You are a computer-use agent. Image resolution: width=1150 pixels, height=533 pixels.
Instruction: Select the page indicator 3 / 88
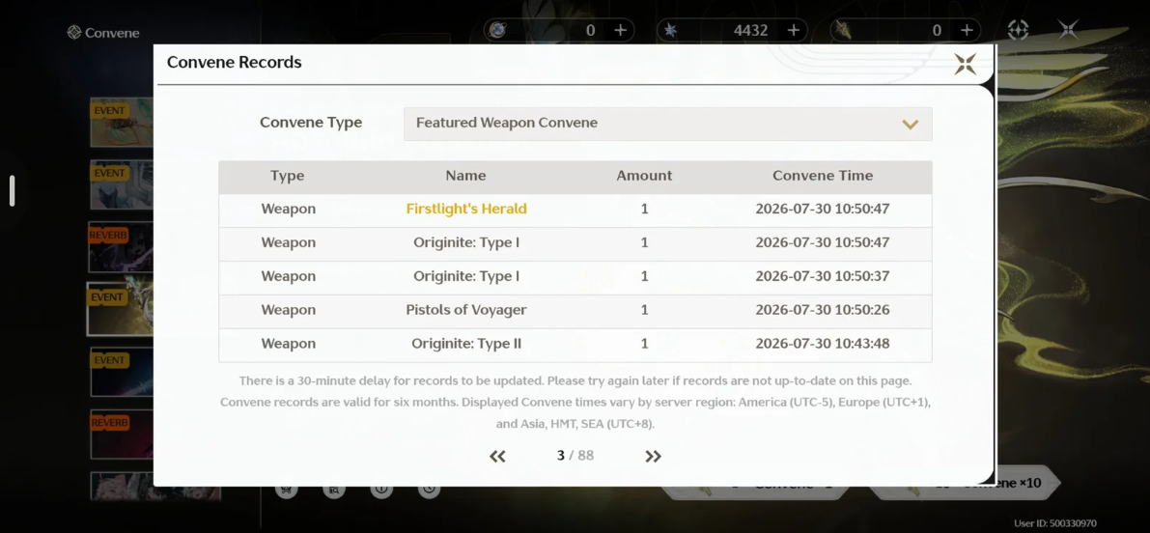[575, 456]
